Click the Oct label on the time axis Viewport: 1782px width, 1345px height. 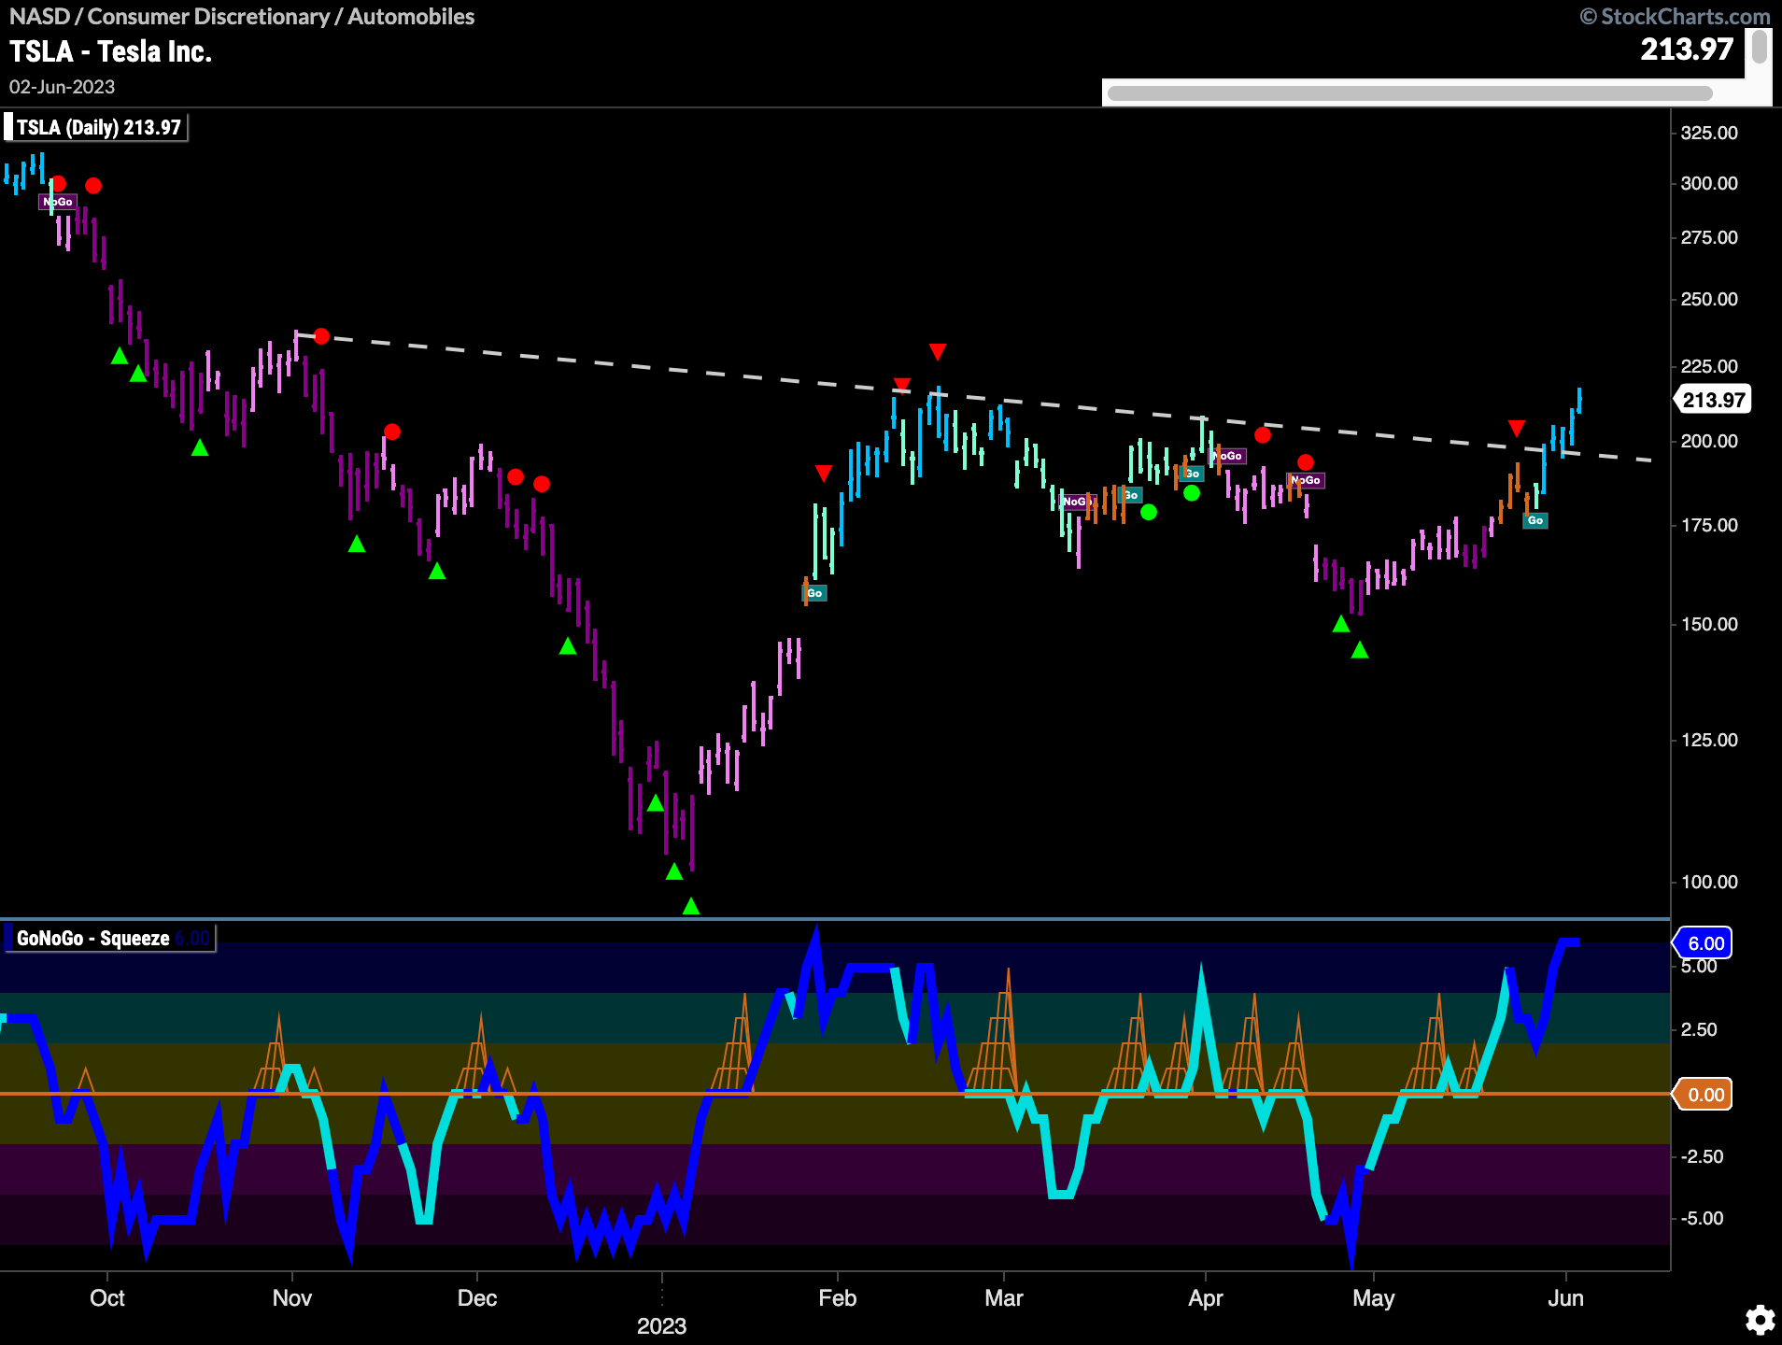click(107, 1298)
